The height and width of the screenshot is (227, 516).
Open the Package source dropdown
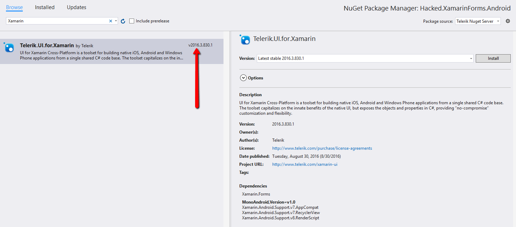(478, 21)
